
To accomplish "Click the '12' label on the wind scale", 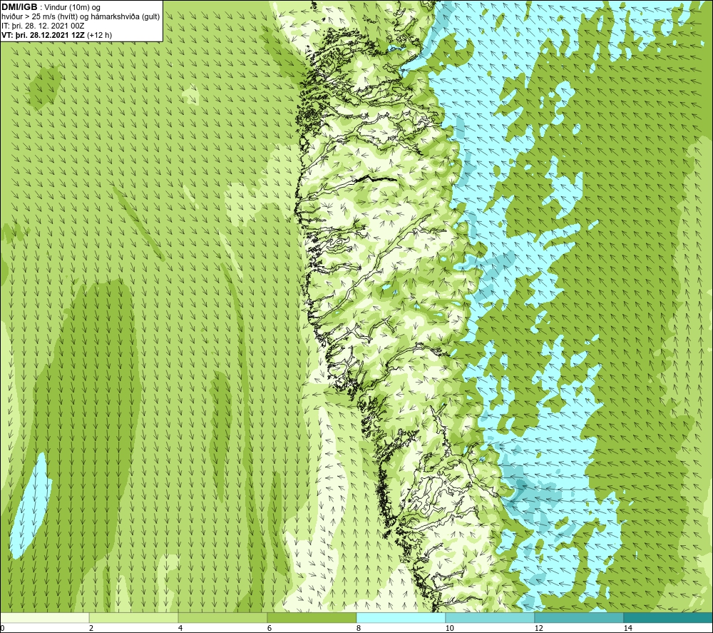I will [538, 628].
